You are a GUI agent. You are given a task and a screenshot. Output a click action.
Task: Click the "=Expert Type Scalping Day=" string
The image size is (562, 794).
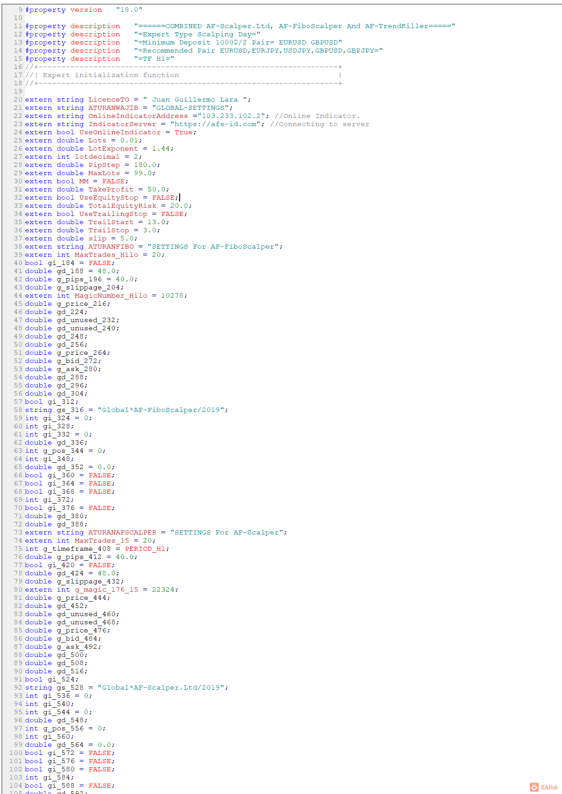197,34
